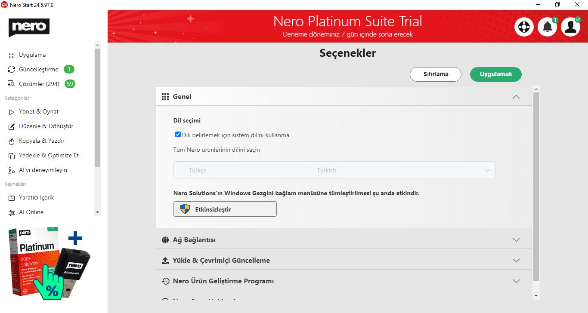The height and width of the screenshot is (313, 588).
Task: Click the Sıfırlama button
Action: pos(436,74)
